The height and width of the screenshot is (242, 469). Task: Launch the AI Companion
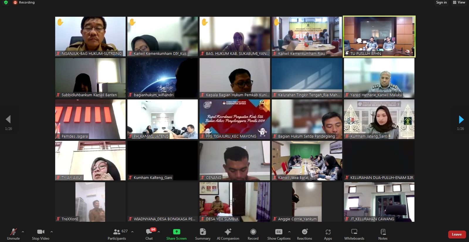(x=228, y=234)
